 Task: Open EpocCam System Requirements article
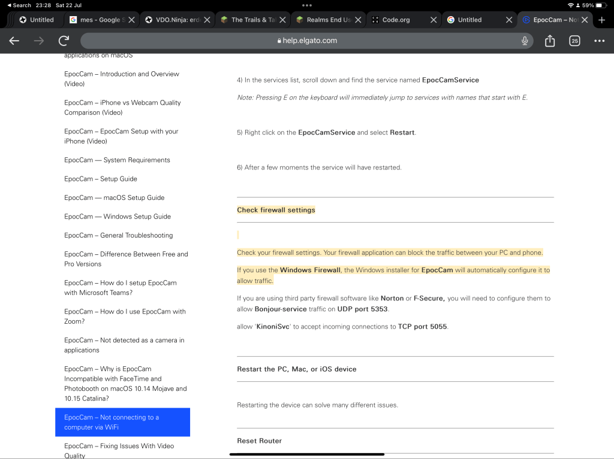[117, 160]
